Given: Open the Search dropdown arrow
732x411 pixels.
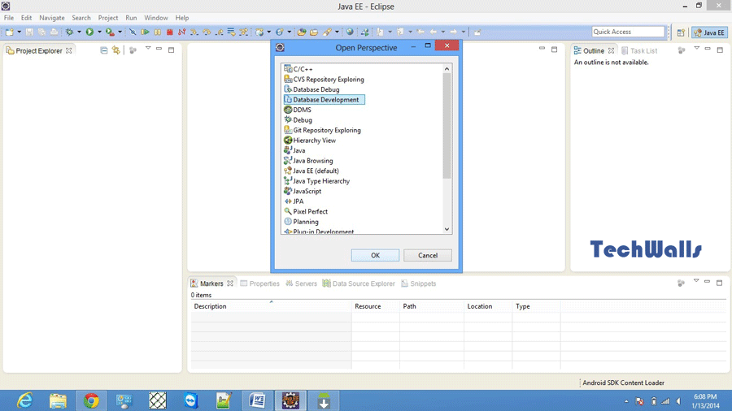Looking at the screenshot, I should (x=337, y=32).
